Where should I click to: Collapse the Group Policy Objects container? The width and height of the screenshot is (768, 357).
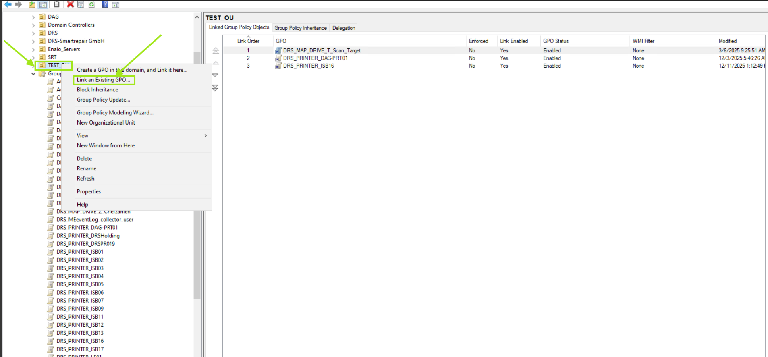coord(33,74)
